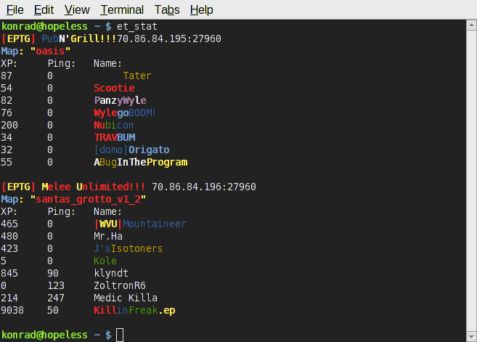Open the View menu

tap(77, 9)
